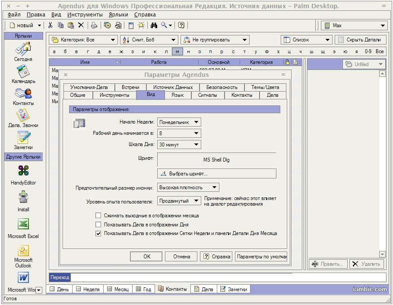
Task: Click Параметры по умолчанию button
Action: (x=261, y=256)
